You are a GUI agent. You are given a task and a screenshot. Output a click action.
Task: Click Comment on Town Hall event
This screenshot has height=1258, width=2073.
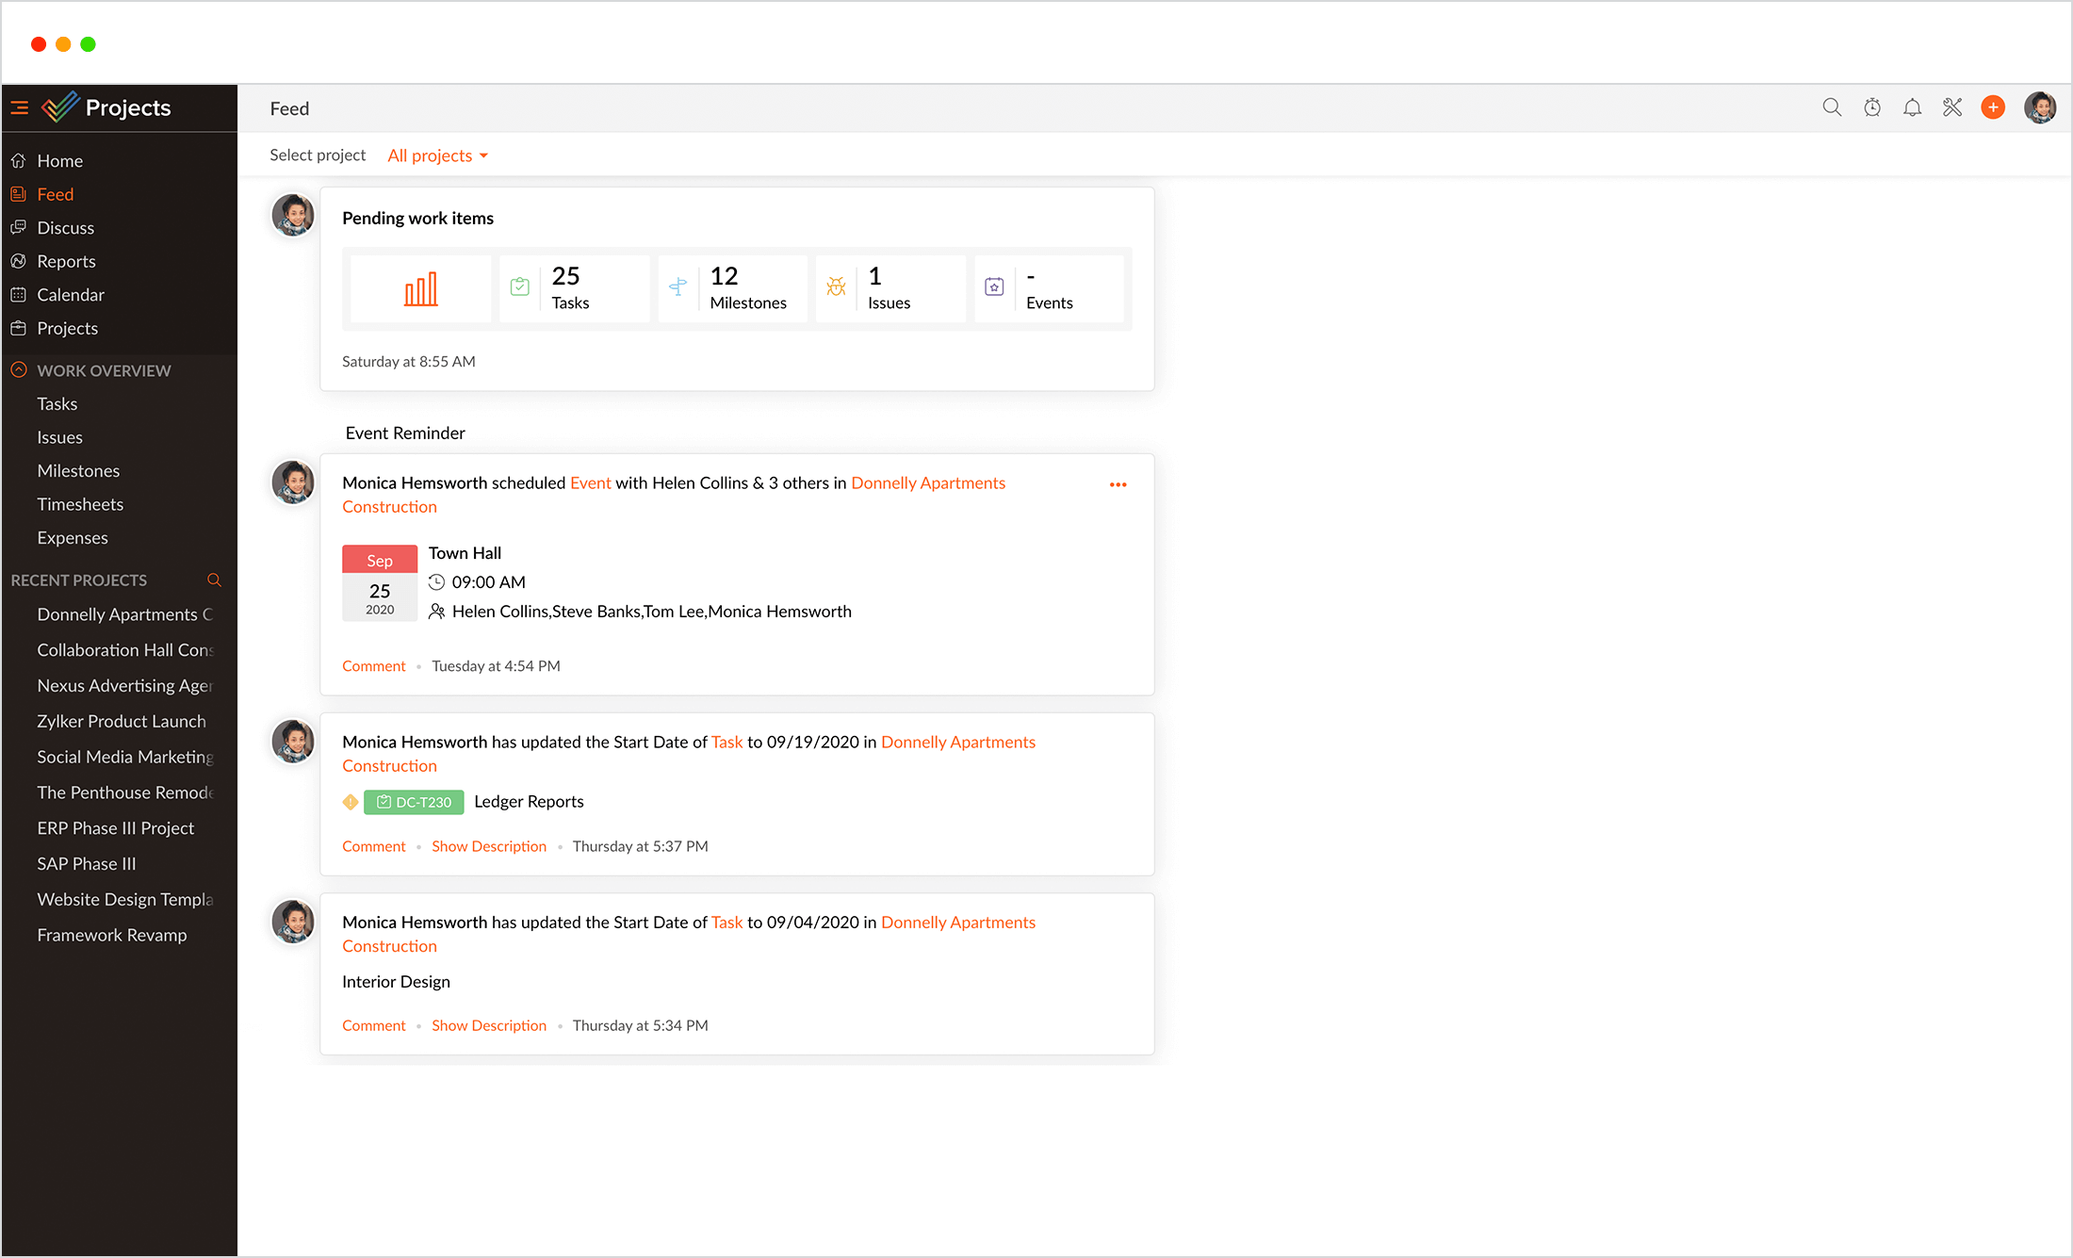click(374, 666)
